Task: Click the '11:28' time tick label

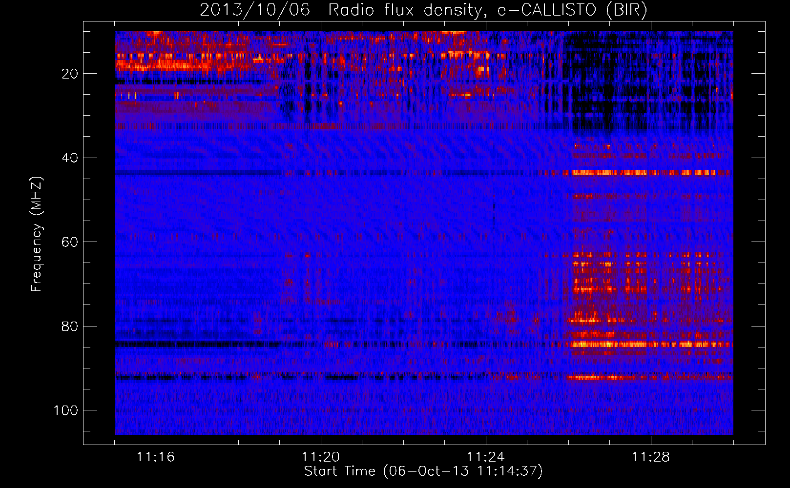Action: coord(651,457)
